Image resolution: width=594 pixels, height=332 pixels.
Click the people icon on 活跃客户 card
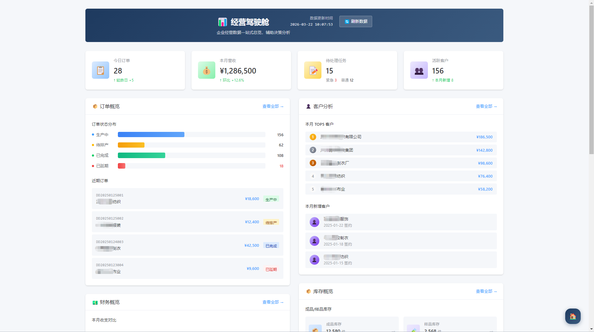[x=419, y=70]
